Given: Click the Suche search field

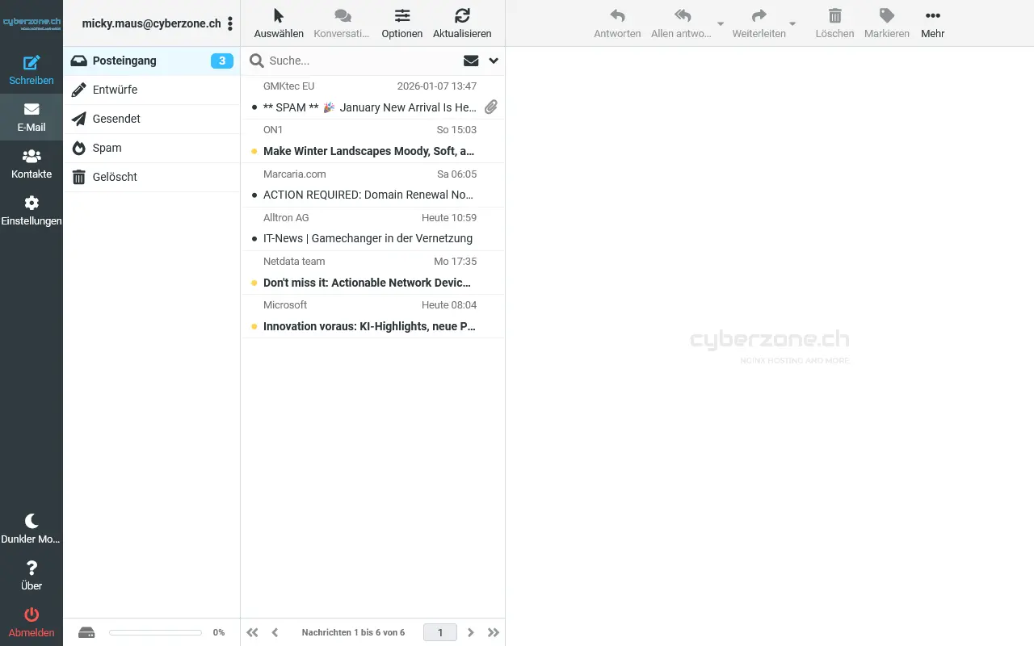Looking at the screenshot, I should (x=359, y=61).
